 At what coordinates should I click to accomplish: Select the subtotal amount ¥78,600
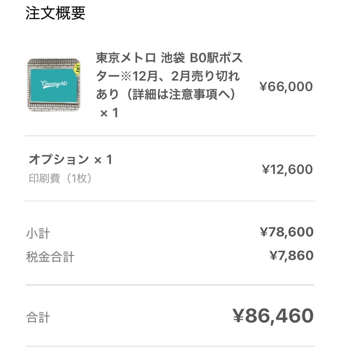point(286,232)
